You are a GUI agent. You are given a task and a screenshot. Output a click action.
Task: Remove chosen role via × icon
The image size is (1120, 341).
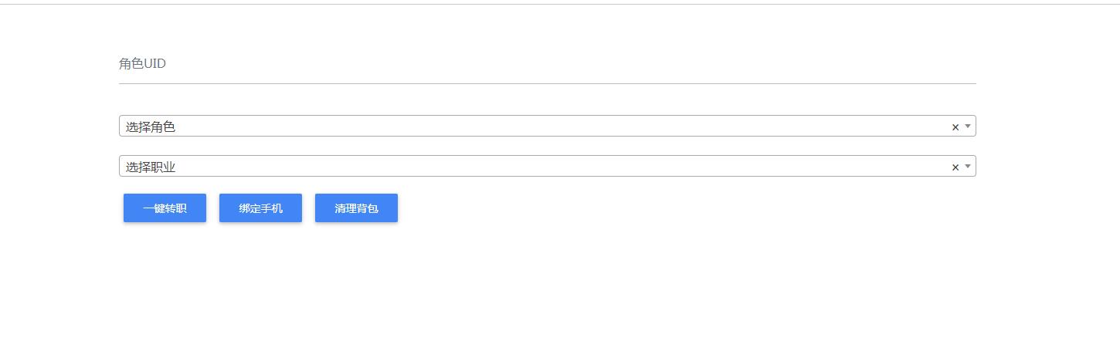(955, 127)
